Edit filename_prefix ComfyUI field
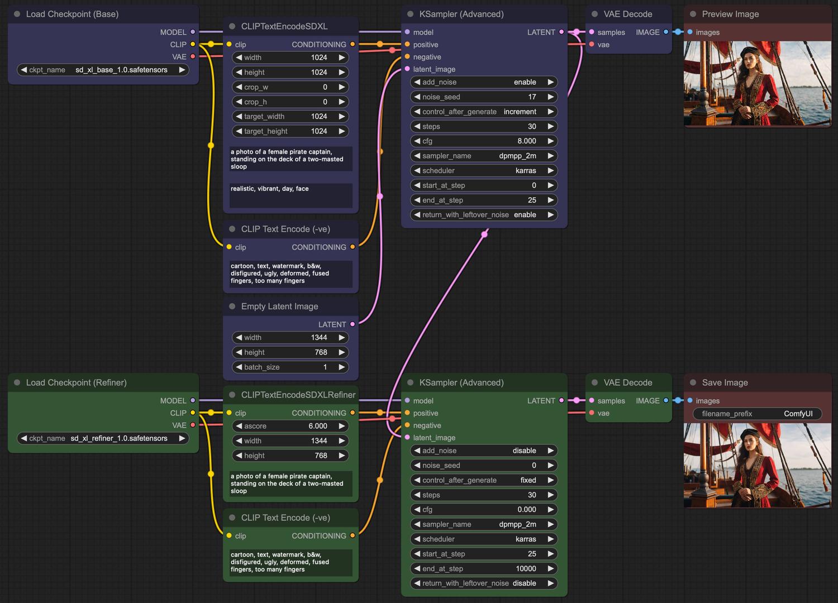This screenshot has width=838, height=603. tap(758, 414)
